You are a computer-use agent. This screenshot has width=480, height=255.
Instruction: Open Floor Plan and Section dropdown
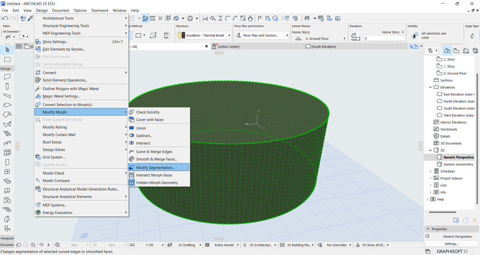tap(259, 36)
